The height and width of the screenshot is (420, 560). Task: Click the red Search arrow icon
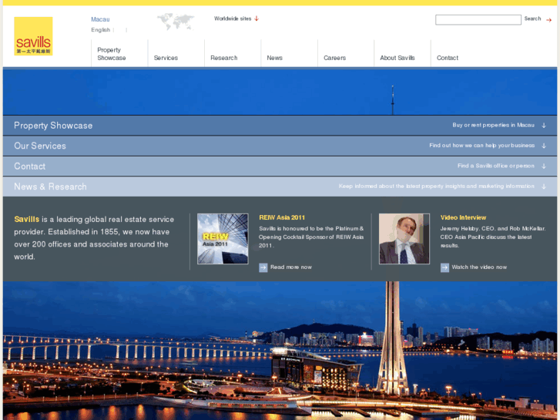548,20
